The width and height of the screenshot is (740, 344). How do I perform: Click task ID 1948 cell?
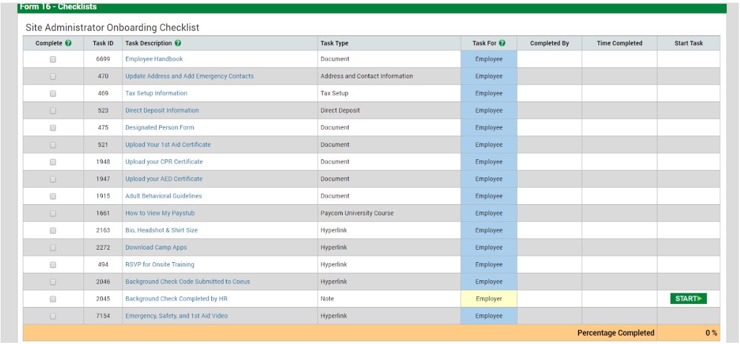click(103, 162)
